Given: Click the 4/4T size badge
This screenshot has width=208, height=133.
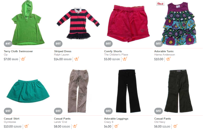Looking at the screenshot, I should click(x=8, y=44).
